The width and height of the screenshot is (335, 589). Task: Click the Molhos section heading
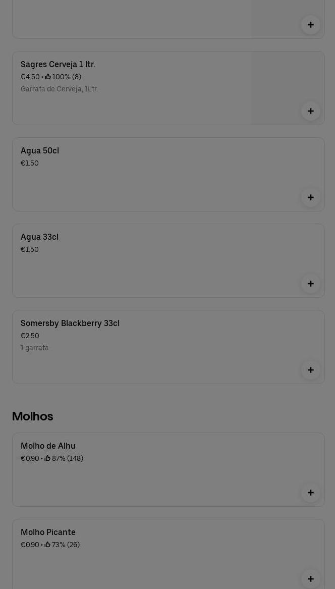tap(33, 416)
